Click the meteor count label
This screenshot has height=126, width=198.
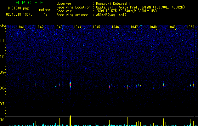point(45,10)
